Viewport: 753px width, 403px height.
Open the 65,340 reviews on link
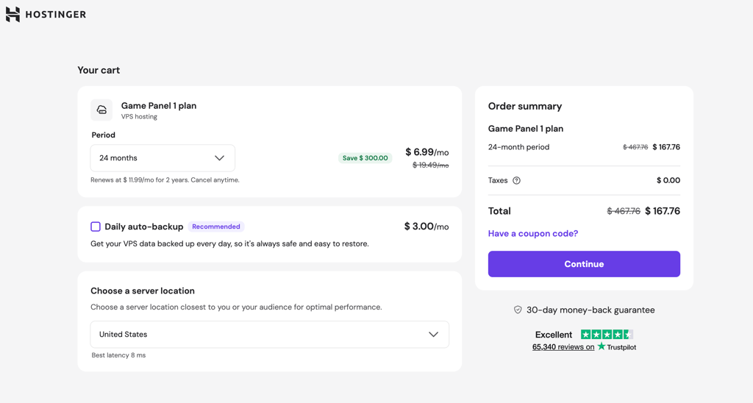563,347
